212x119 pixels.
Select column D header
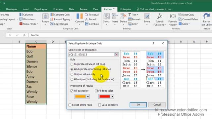53,42
